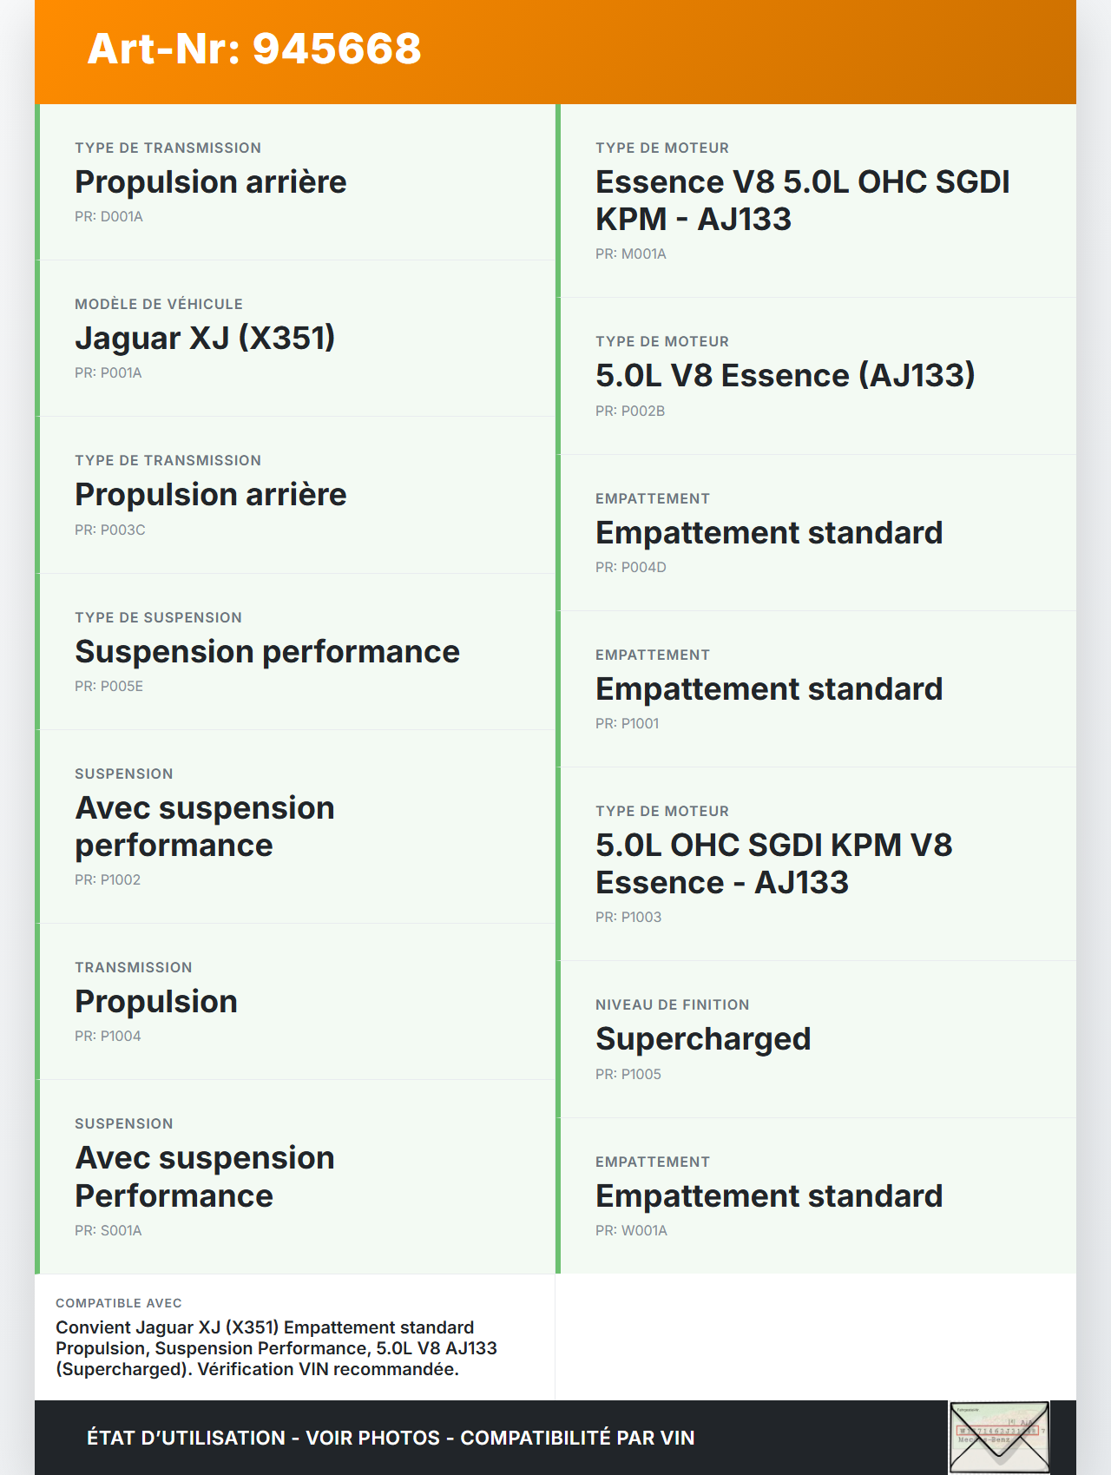Viewport: 1111px width, 1475px height.
Task: Select Avec suspension performance card PR: P1002
Action: [x=295, y=826]
